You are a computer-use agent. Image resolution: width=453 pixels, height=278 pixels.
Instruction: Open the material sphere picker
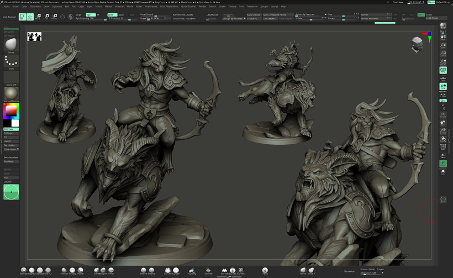coord(11,92)
